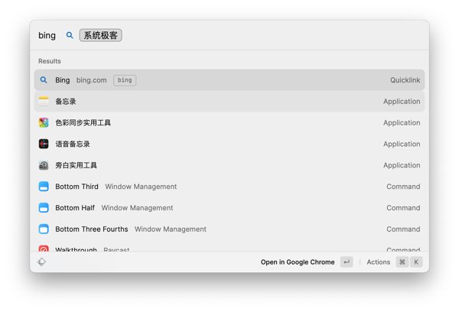Open the 旁白实用工具 application result
Viewport: 459px width, 312px height.
pos(229,165)
